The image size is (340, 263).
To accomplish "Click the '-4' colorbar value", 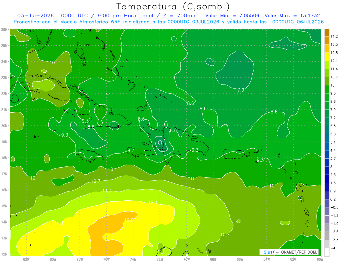I will coord(333,248).
